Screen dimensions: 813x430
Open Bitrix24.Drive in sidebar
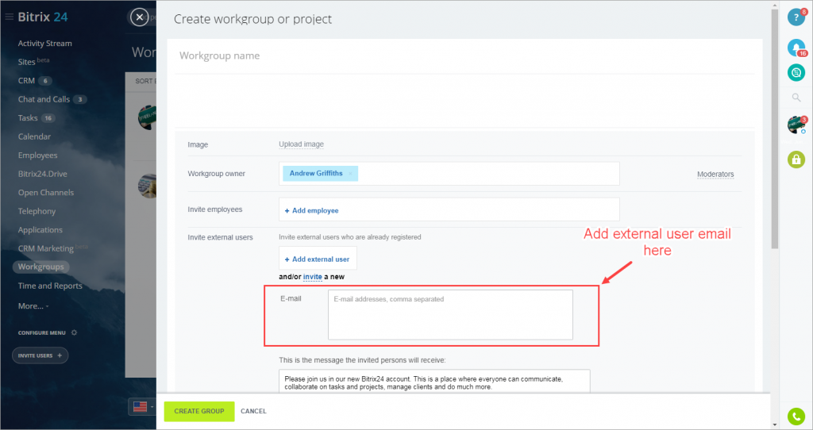pos(43,174)
